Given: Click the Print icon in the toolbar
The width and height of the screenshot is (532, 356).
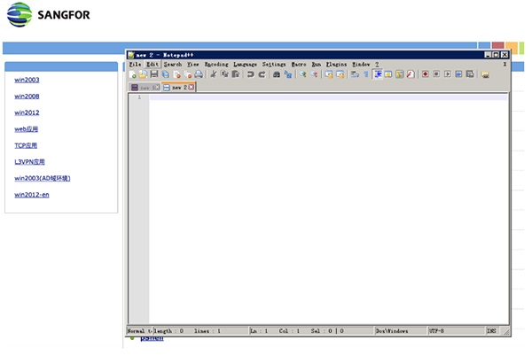Looking at the screenshot, I should tap(199, 75).
